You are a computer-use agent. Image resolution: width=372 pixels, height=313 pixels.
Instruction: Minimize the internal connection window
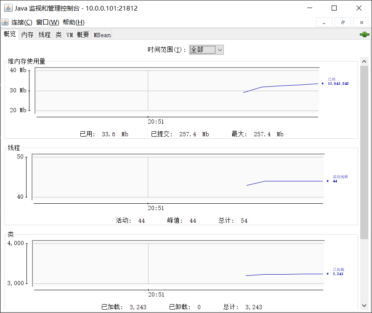pos(324,22)
